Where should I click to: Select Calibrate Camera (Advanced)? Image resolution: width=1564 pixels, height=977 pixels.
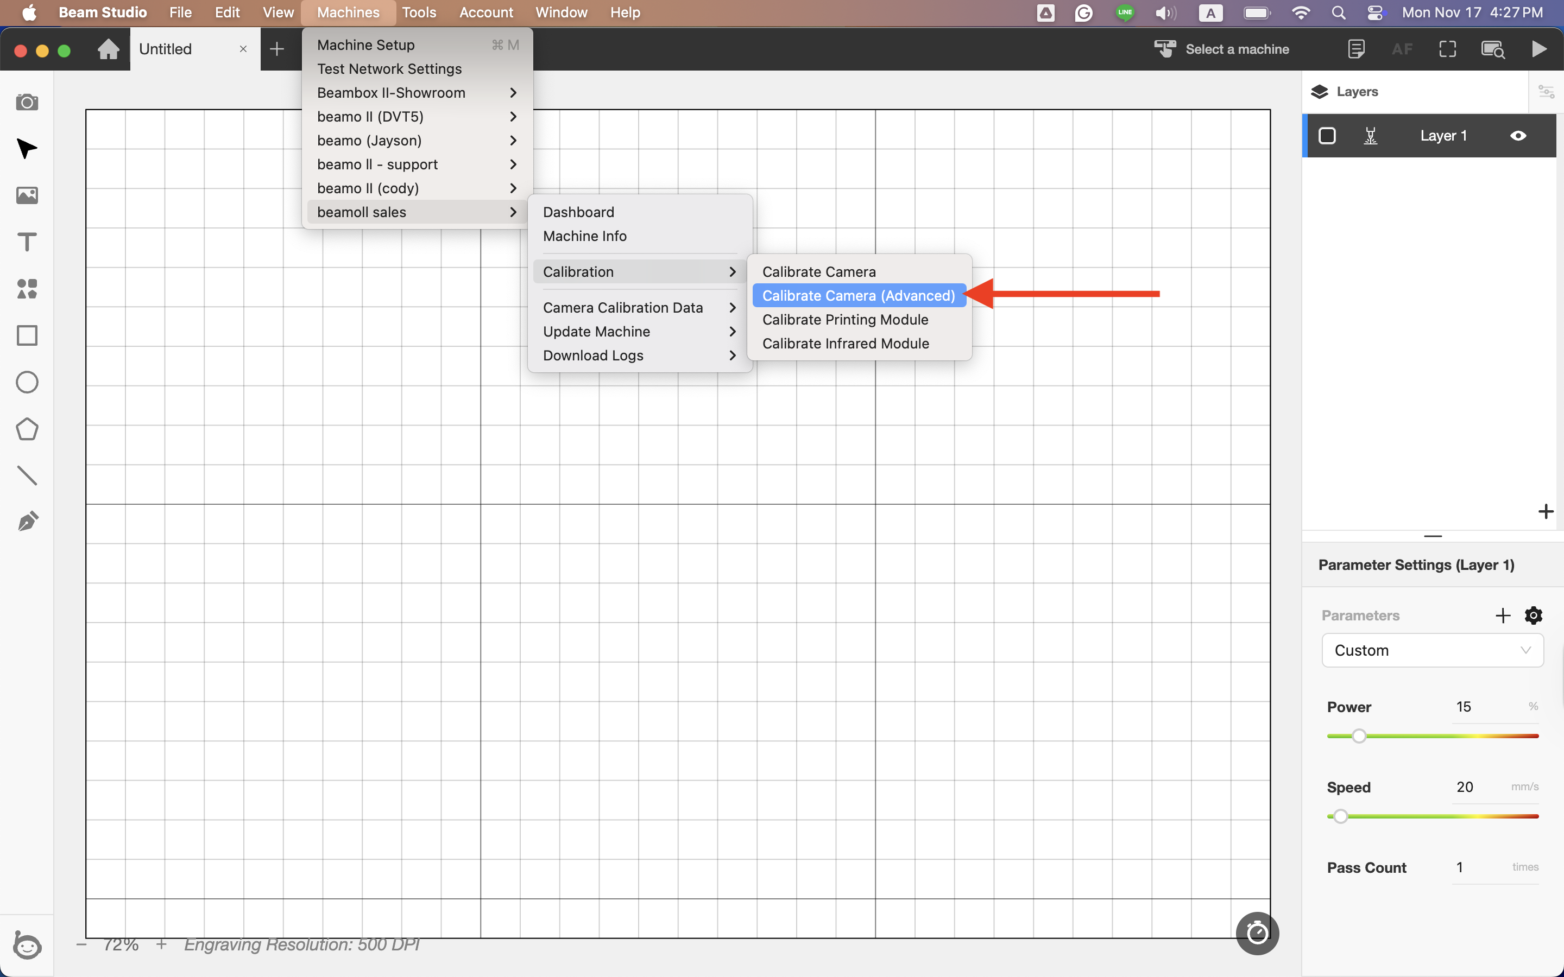coord(859,295)
